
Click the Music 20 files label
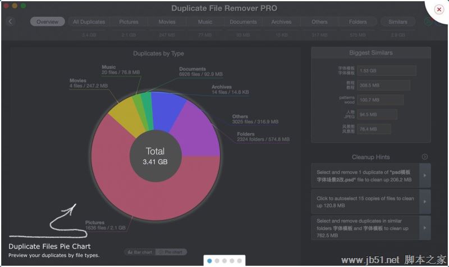(121, 70)
